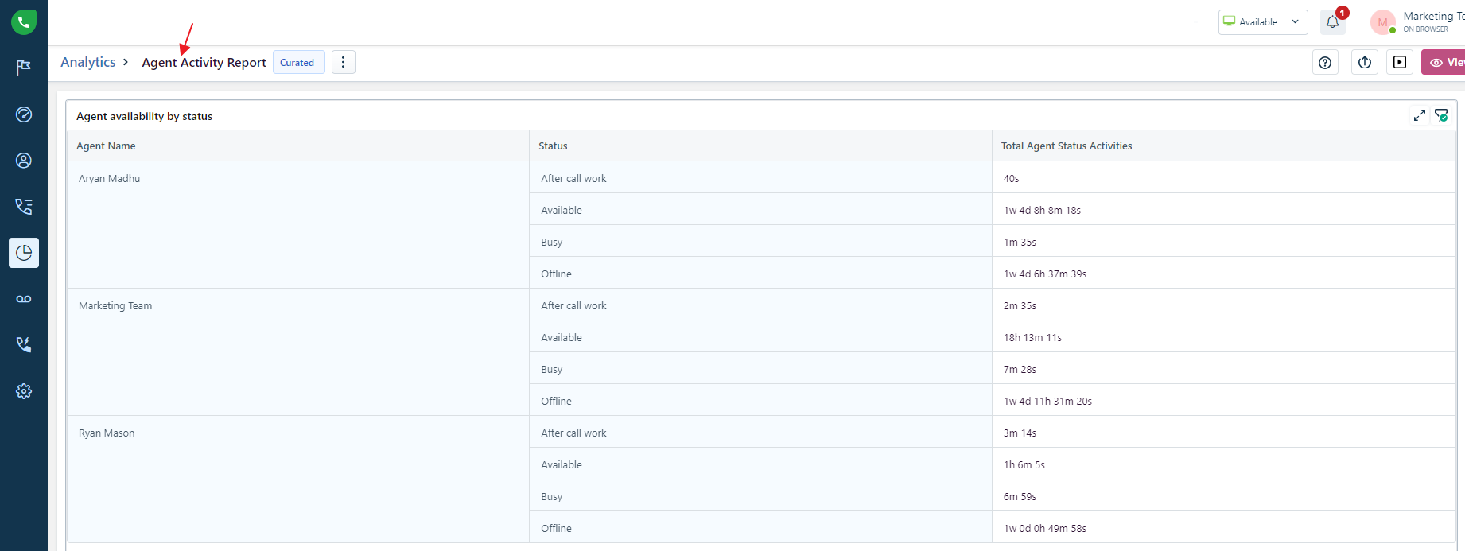Open the flag icon in sidebar
Viewport: 1465px width, 551px height.
click(24, 68)
